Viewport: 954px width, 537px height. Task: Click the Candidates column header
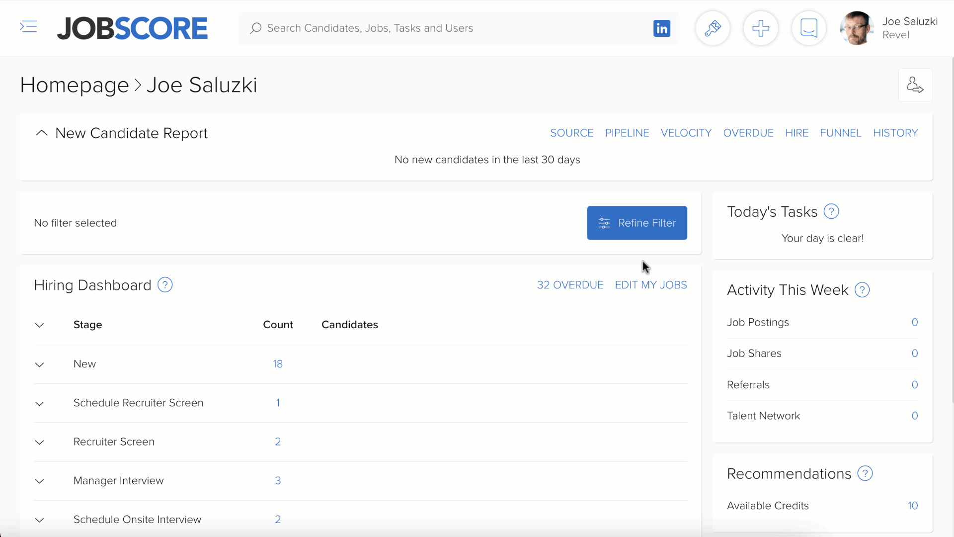[350, 325]
